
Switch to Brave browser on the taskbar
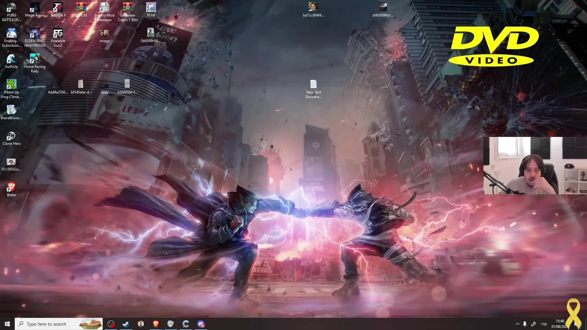tap(155, 324)
